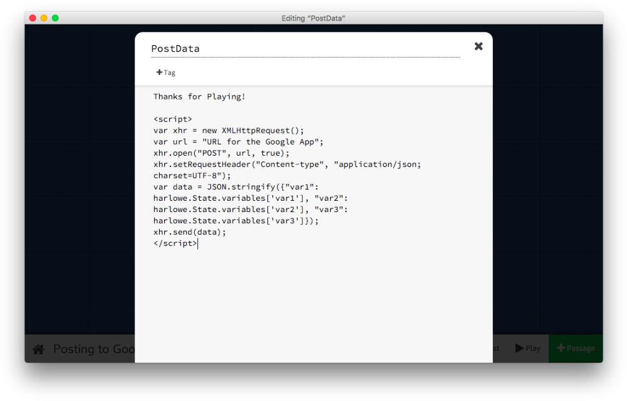
Task: Click the green zoom traffic light
Action: 55,18
